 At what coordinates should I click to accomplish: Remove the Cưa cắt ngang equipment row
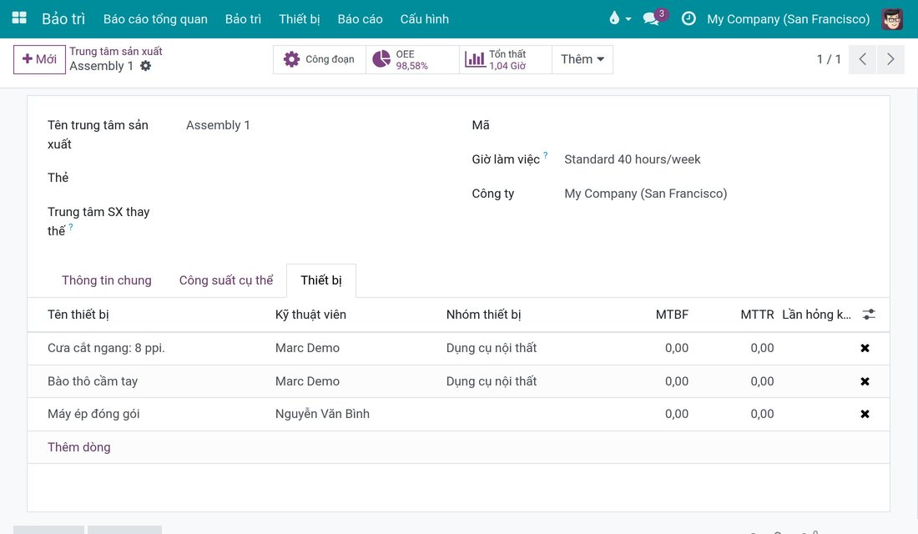point(865,349)
